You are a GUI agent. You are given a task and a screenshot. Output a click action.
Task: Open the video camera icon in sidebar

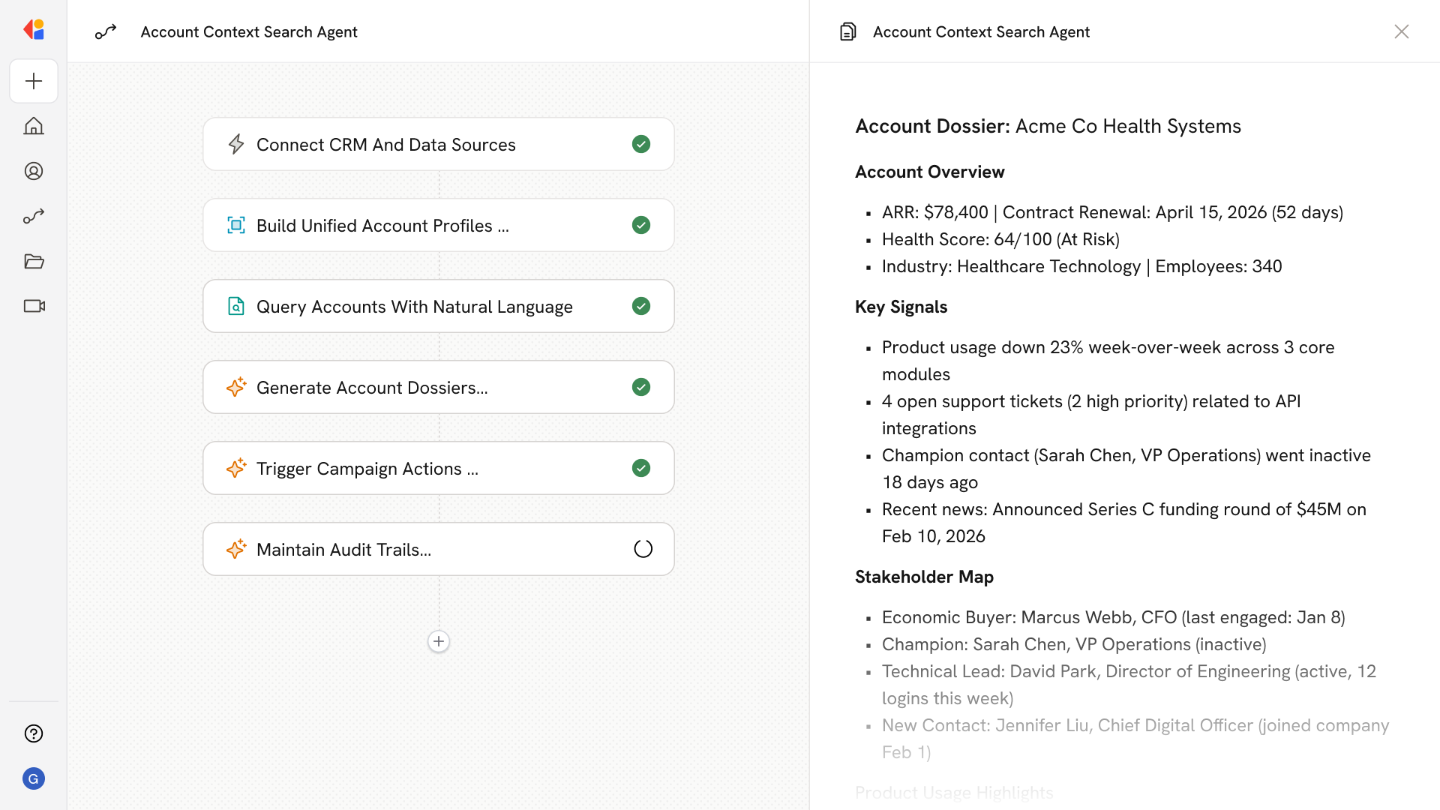tap(34, 306)
